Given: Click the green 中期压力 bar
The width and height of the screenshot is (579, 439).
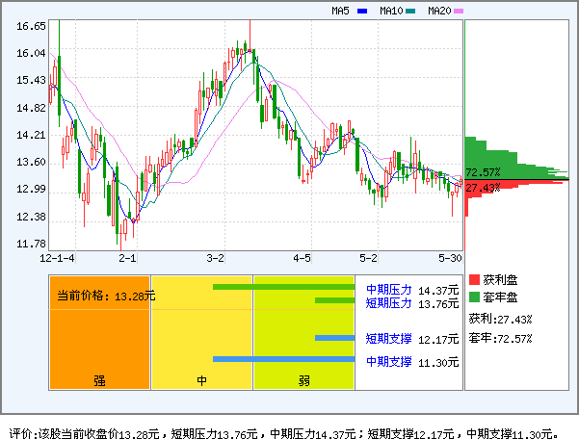Looking at the screenshot, I should (283, 287).
